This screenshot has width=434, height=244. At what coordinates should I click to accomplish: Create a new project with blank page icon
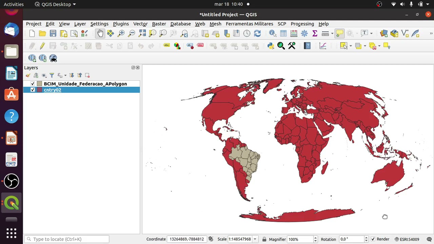[x=32, y=34]
